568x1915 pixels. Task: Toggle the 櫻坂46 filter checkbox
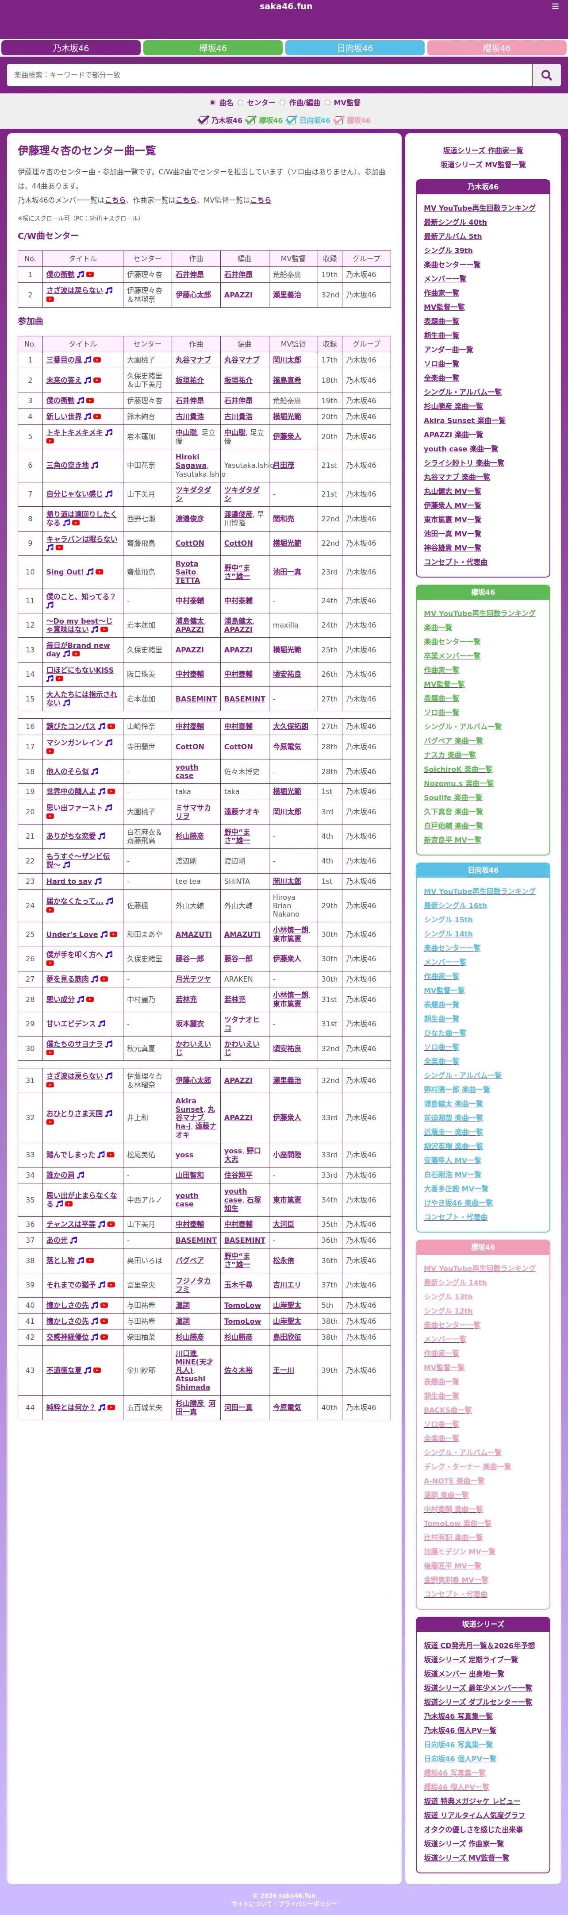(339, 119)
